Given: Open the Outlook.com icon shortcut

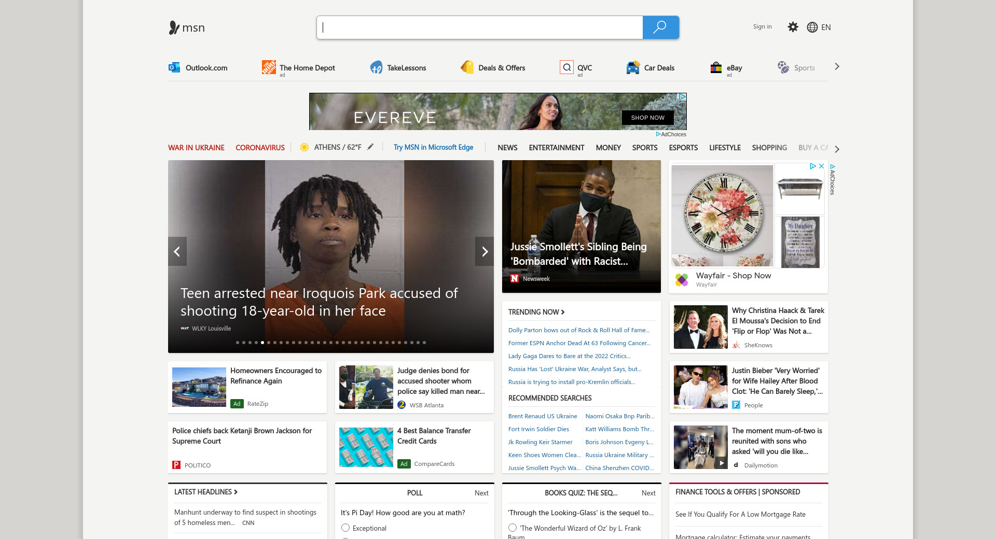Looking at the screenshot, I should [174, 67].
